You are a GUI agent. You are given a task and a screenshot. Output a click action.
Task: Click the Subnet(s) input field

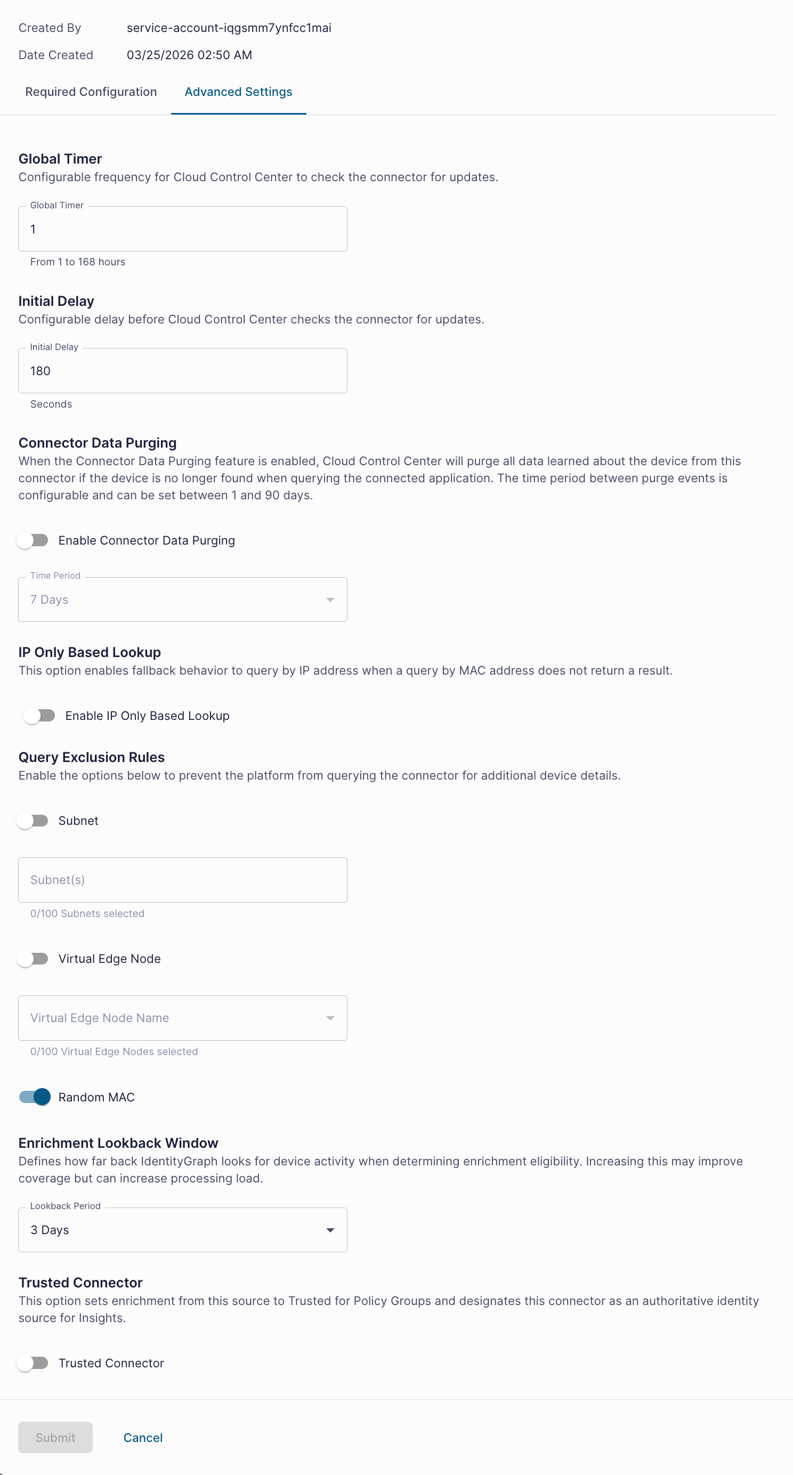(183, 880)
